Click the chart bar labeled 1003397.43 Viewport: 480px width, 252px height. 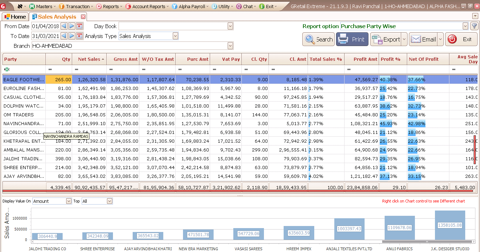[349, 229]
